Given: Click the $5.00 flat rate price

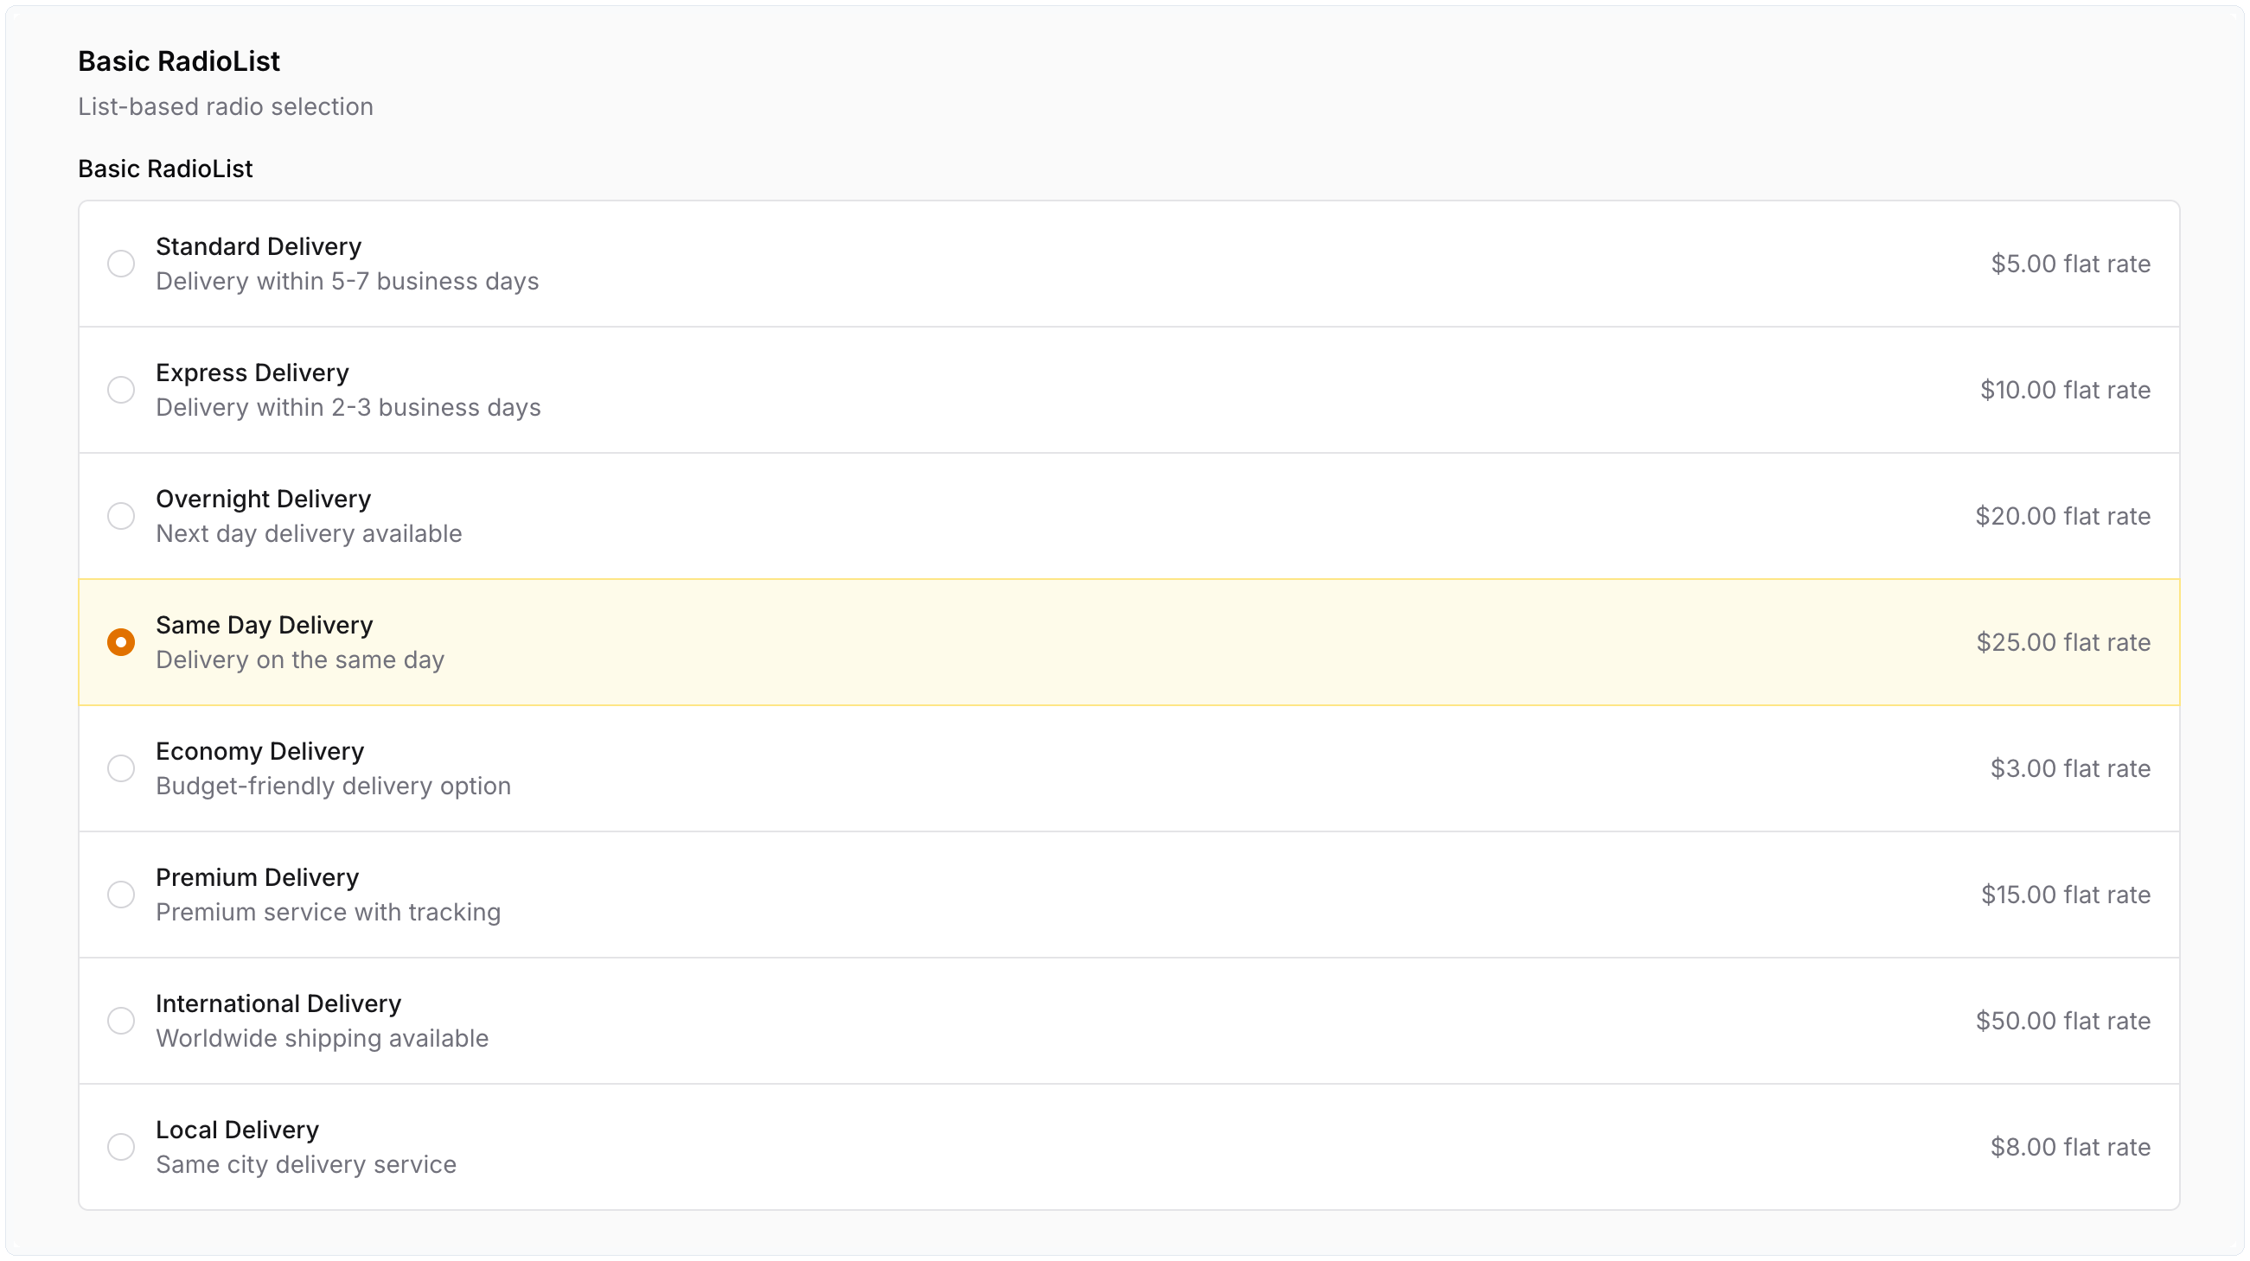Looking at the screenshot, I should [2069, 264].
